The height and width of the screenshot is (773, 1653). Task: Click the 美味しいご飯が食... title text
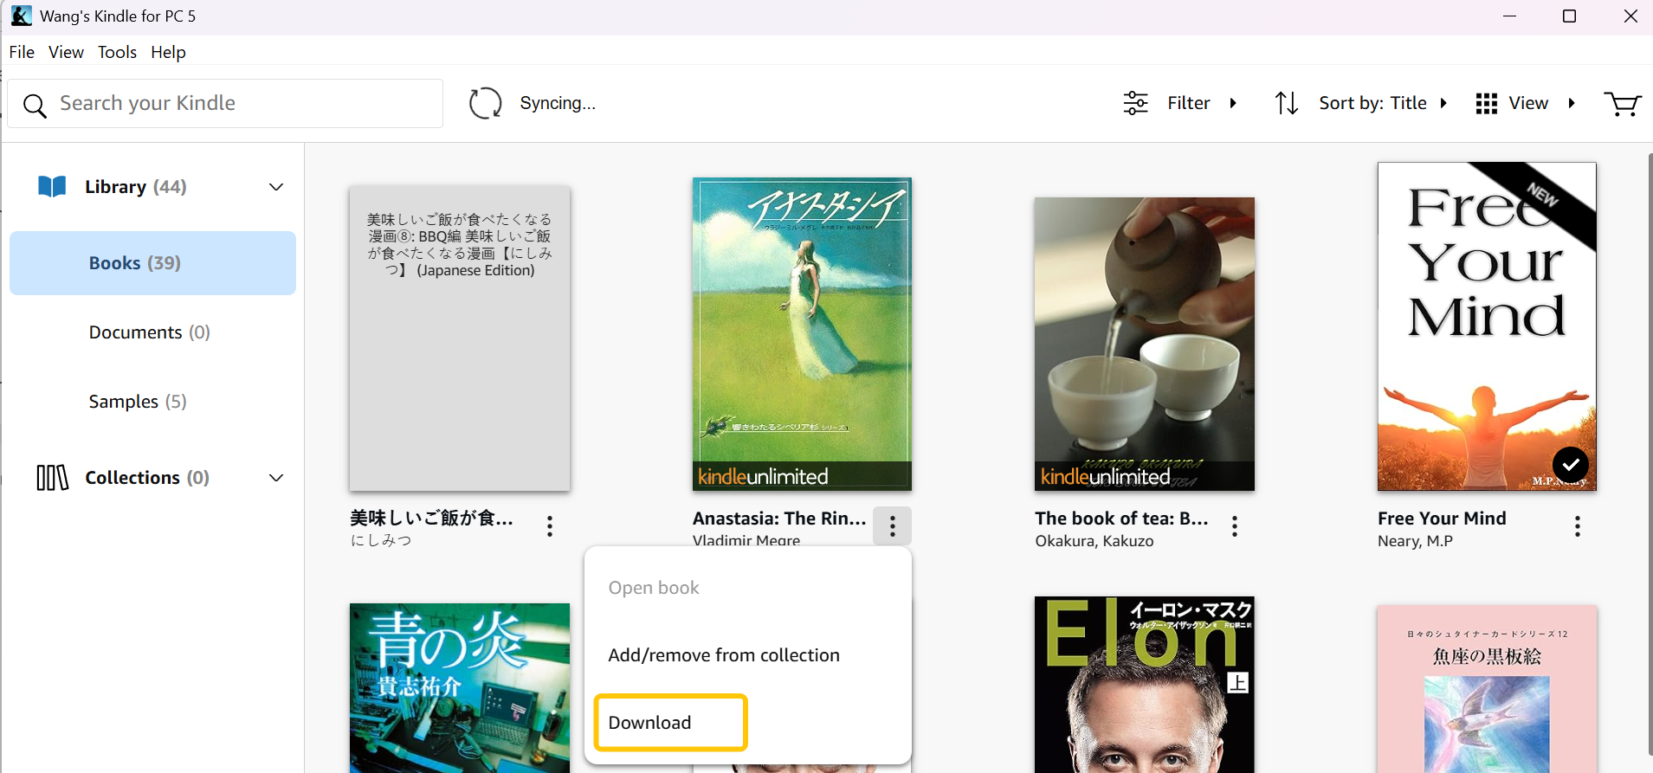(x=431, y=519)
